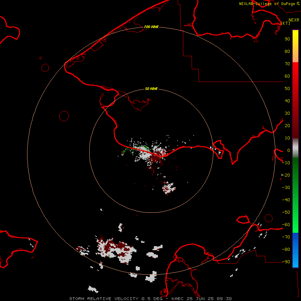The image size is (301, 301).
Task: Click the 30 value on the velocity scale
Action: pos(287,113)
